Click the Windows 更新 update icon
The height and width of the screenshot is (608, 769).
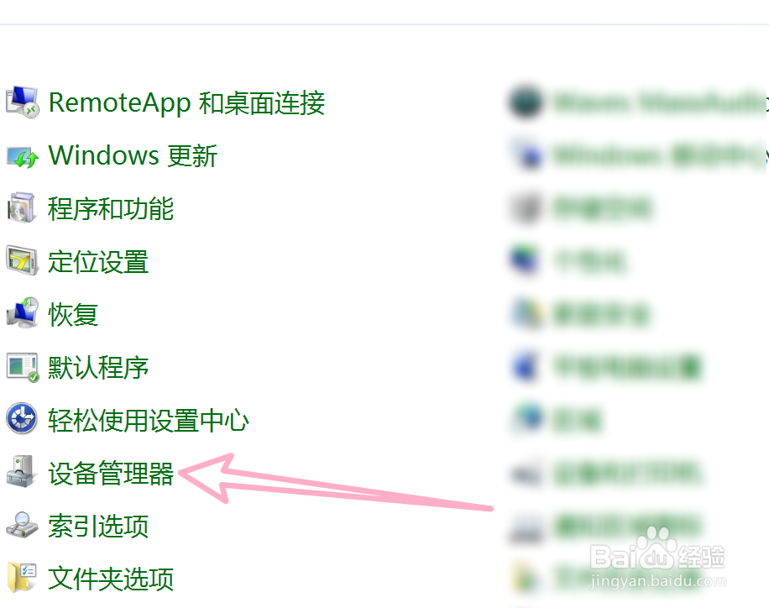tap(22, 156)
